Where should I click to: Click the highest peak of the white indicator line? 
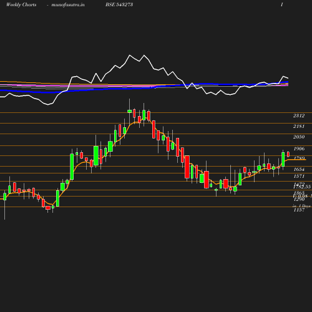130,55
